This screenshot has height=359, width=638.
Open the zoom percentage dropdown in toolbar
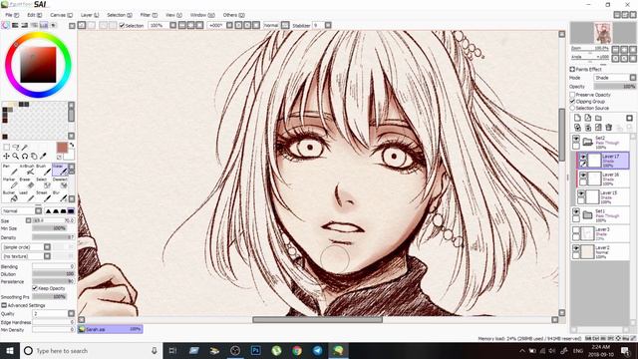tap(172, 25)
